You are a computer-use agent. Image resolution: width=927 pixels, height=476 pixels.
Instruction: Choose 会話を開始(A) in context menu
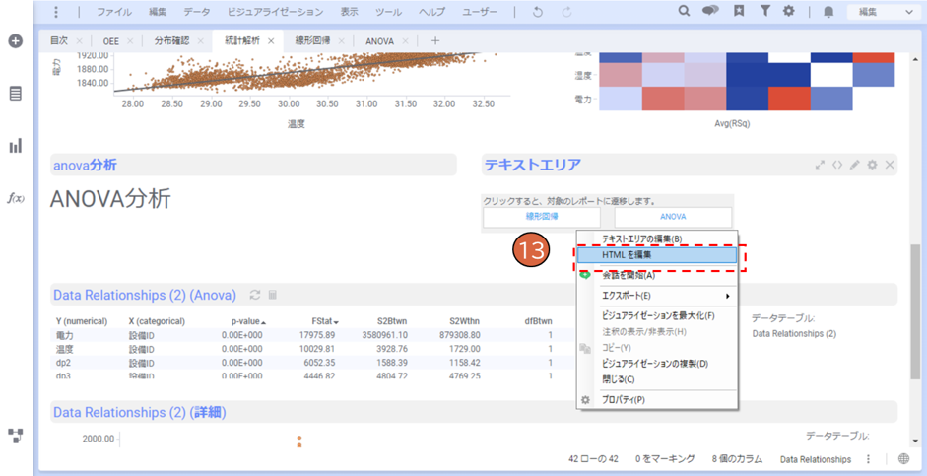pyautogui.click(x=657, y=275)
